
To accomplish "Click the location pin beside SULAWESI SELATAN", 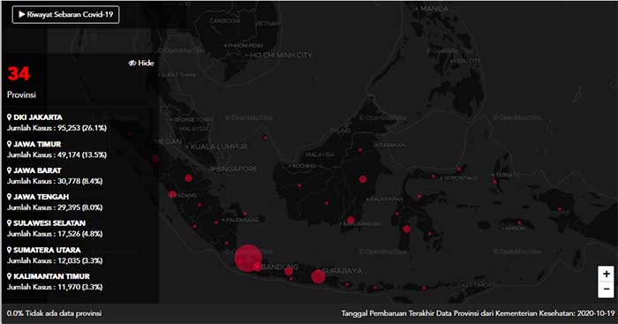I will tap(10, 222).
